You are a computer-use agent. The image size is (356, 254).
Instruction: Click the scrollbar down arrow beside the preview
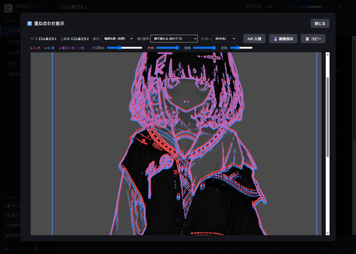328,233
